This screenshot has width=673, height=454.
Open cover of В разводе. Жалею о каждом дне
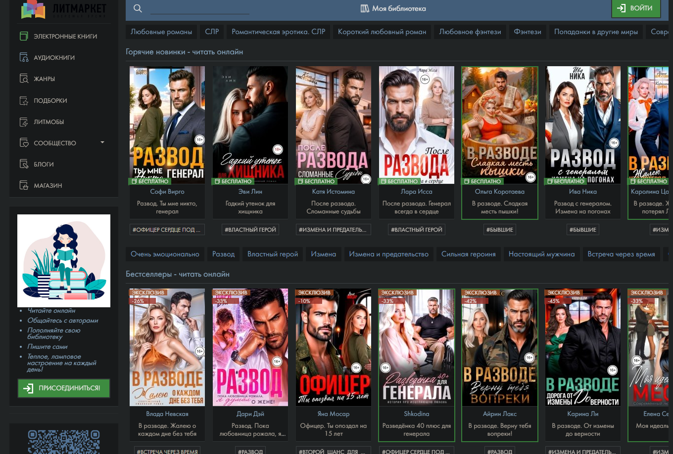pyautogui.click(x=167, y=348)
